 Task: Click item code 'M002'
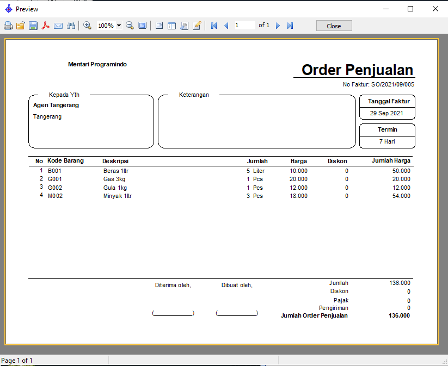(x=55, y=196)
